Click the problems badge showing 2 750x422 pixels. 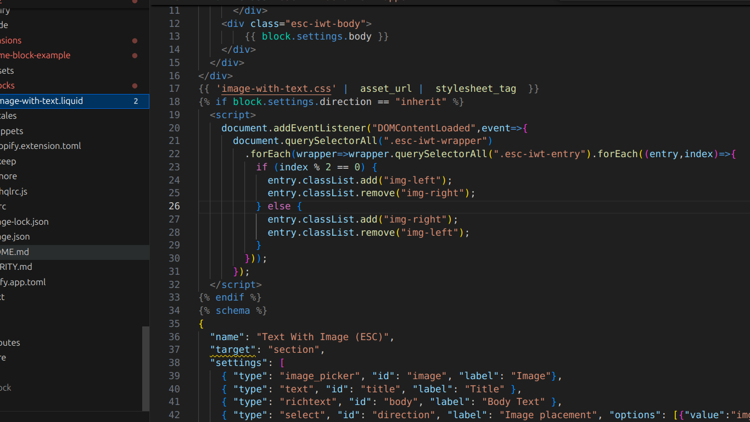coord(136,101)
